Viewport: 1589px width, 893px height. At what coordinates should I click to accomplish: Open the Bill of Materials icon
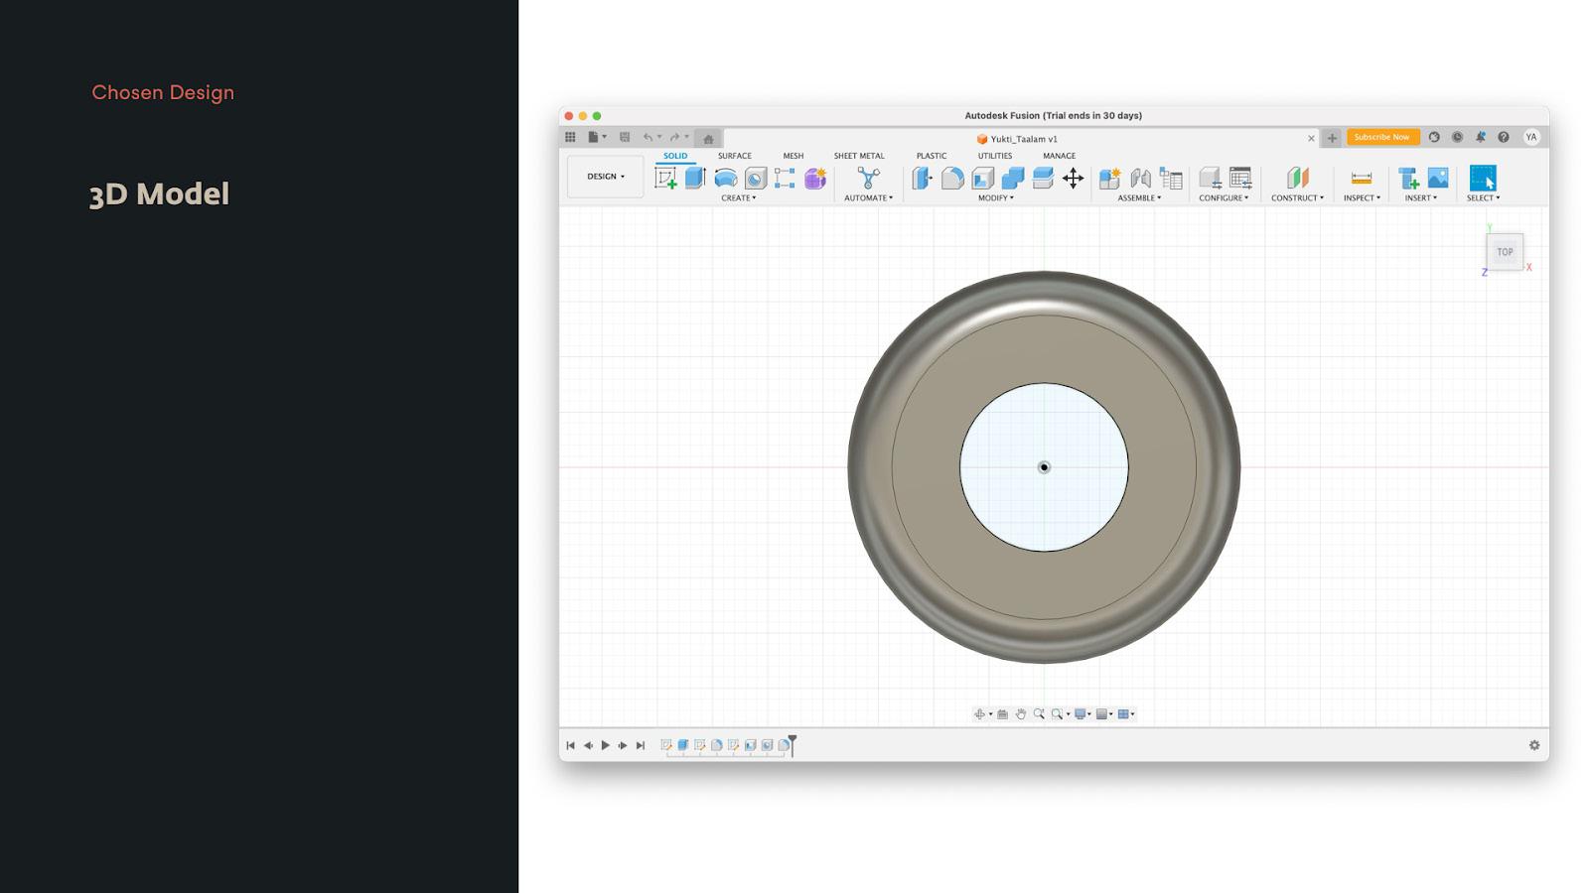coord(1171,178)
